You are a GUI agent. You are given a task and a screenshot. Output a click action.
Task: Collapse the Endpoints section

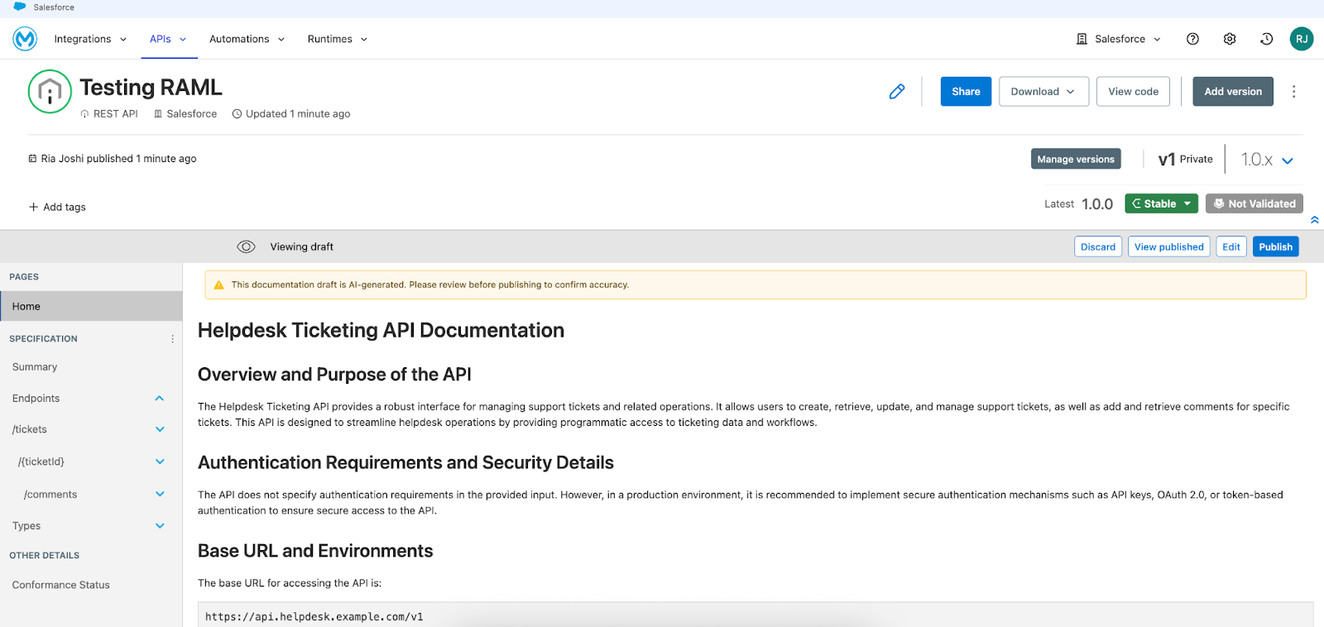coord(160,399)
